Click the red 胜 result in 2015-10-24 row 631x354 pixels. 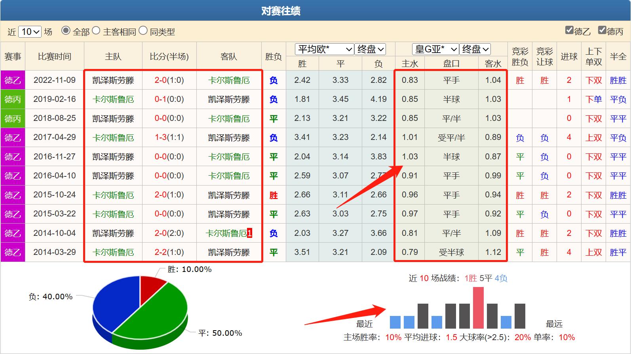click(274, 195)
